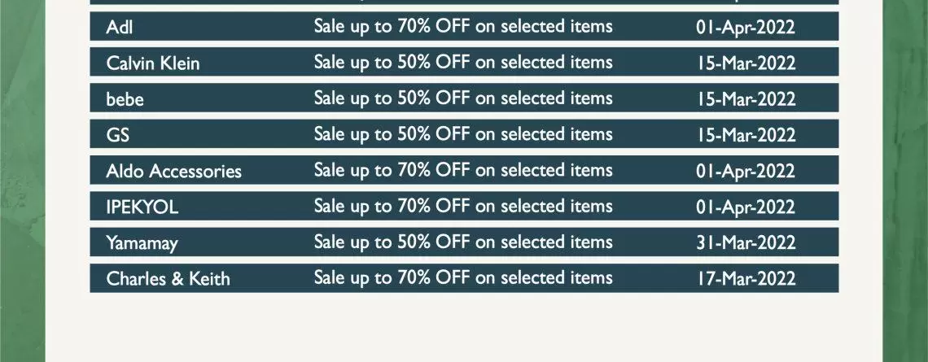This screenshot has height=362, width=928.
Task: Select the 17-Mar-2022 date for Charles & Keith
Action: 746,279
